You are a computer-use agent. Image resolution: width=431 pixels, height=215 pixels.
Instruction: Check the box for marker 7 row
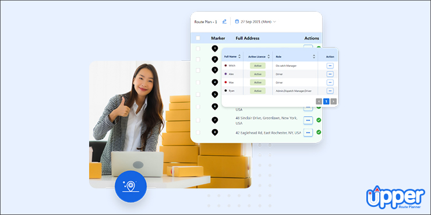[x=198, y=120]
